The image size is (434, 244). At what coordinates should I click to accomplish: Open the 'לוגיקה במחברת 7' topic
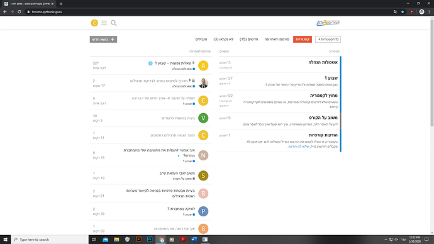(x=181, y=209)
